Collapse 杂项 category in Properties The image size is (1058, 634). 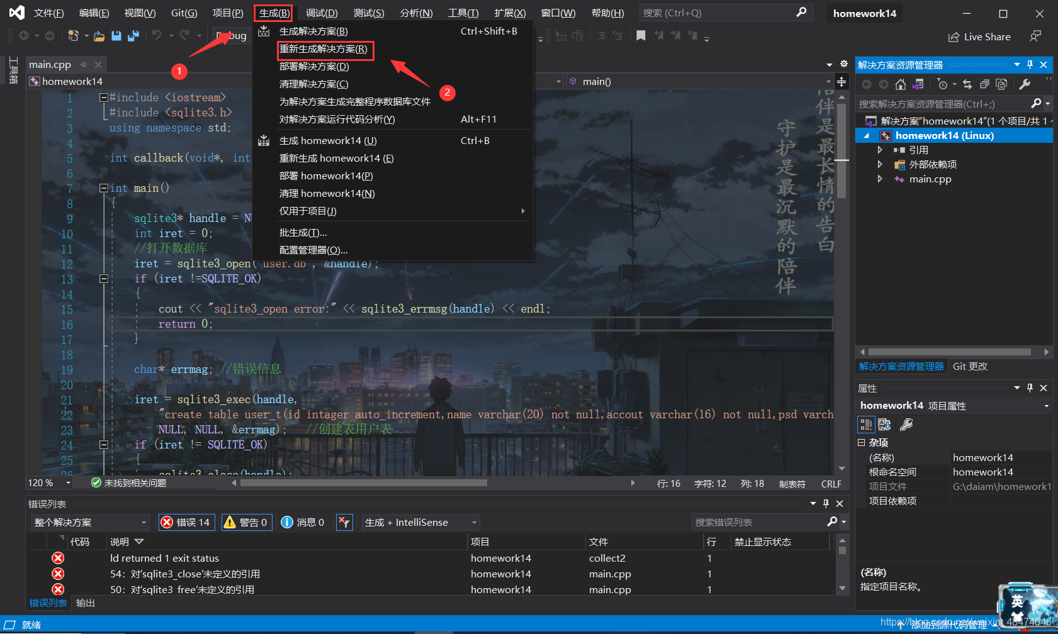(x=862, y=443)
